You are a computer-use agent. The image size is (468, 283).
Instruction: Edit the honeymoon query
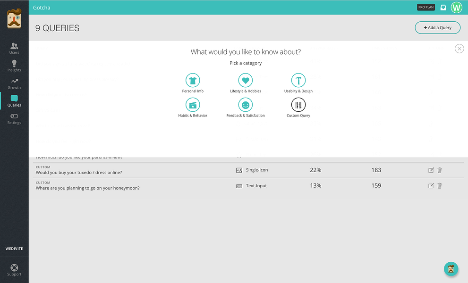(431, 186)
